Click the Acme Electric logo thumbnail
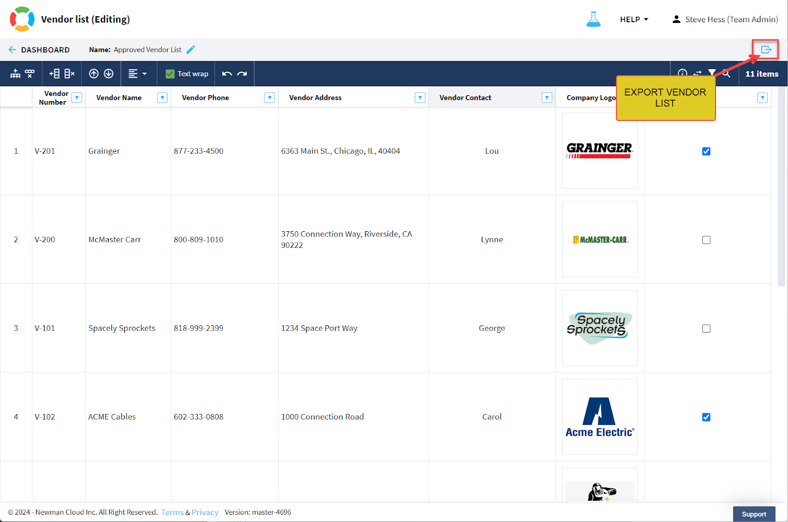This screenshot has width=788, height=522. 599,417
